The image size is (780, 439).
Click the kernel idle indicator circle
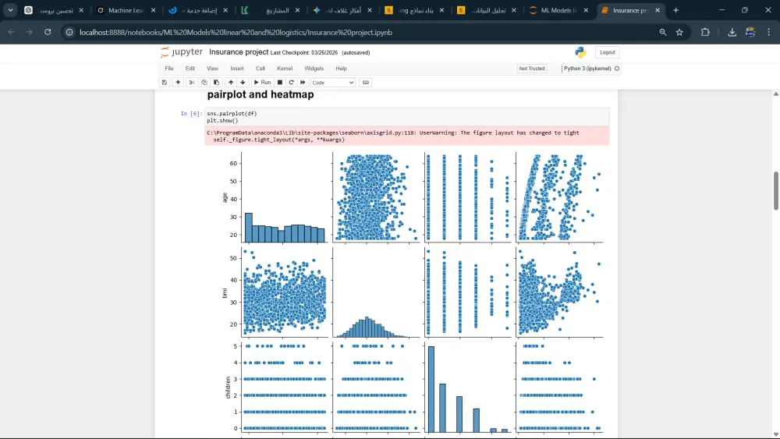pyautogui.click(x=617, y=69)
